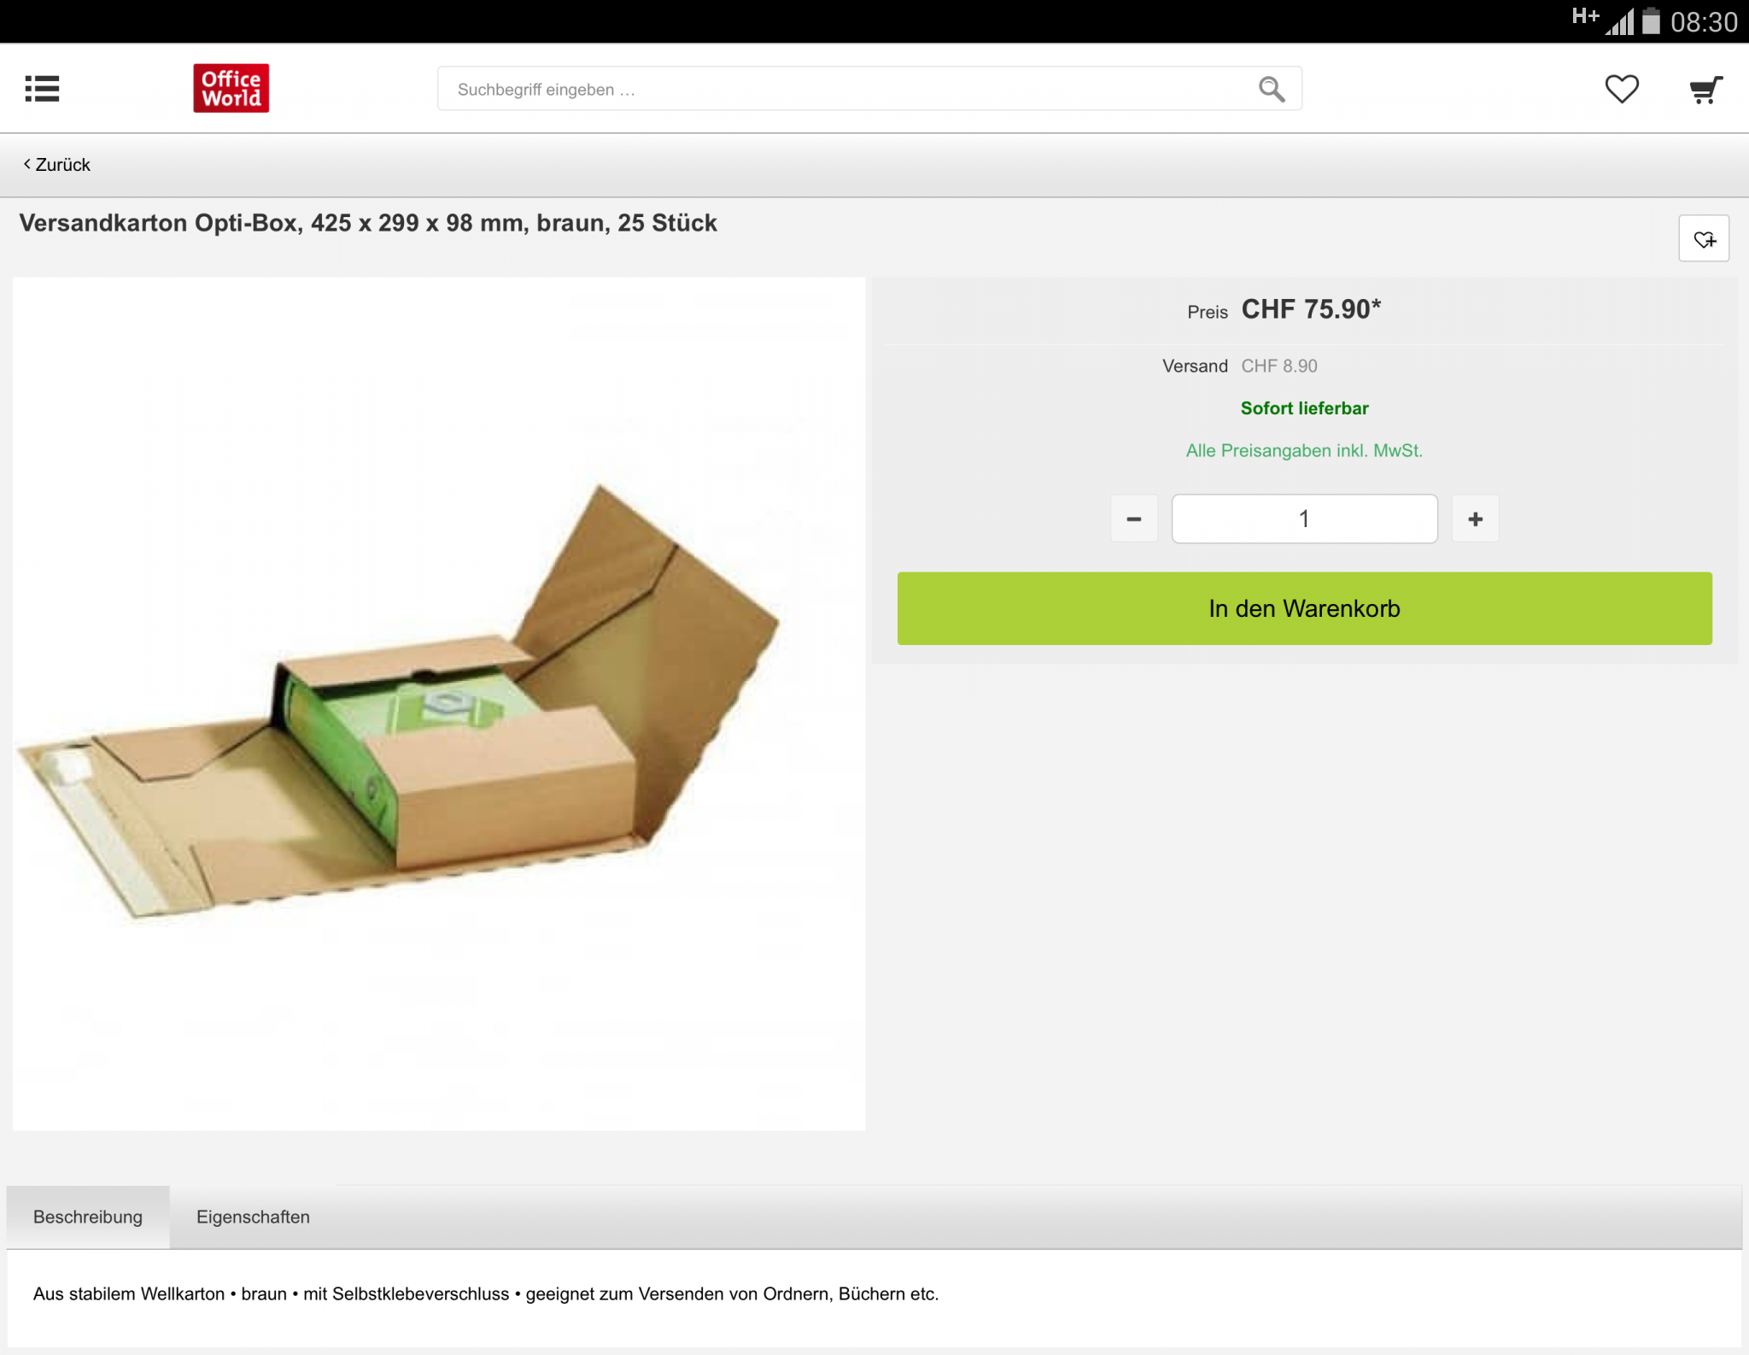Viewport: 1749px width, 1355px height.
Task: Focus the quantity field showing 1
Action: pos(1304,519)
